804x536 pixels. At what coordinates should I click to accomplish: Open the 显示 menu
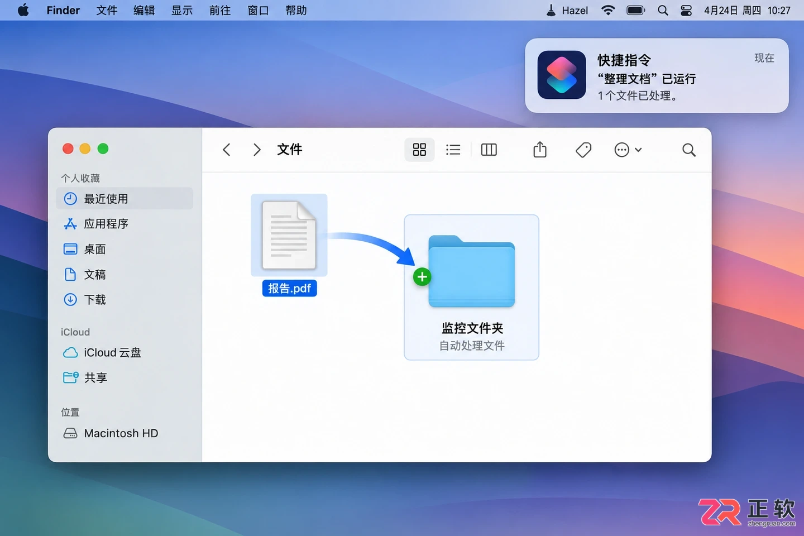click(182, 10)
